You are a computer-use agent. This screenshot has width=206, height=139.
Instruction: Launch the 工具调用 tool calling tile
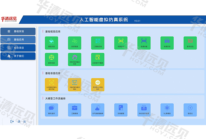(75, 110)
